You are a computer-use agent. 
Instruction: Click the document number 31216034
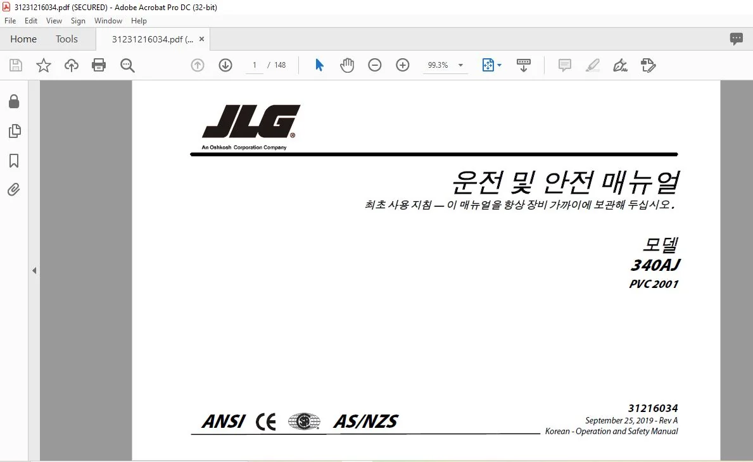coord(653,408)
